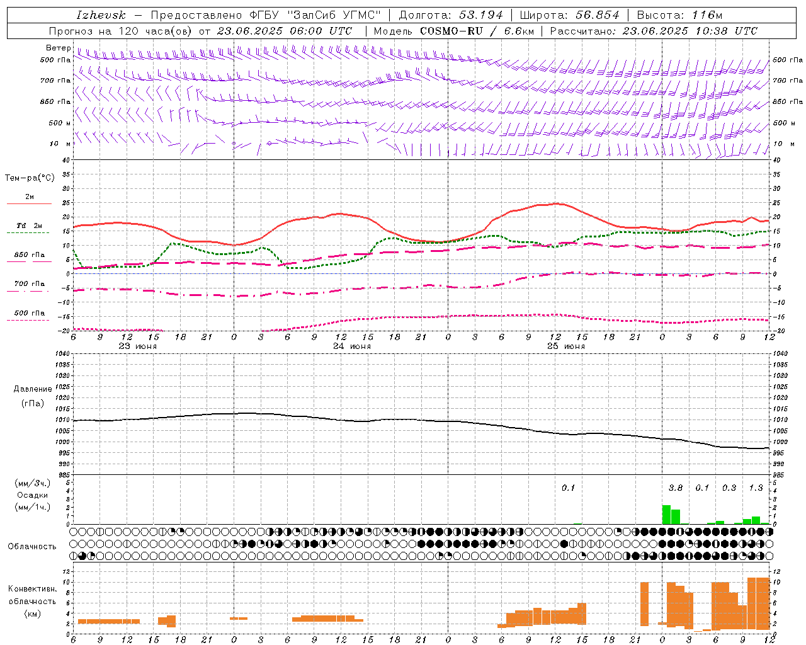806x645 pixels.
Task: Click the '24 июня' date label
Action: tap(352, 346)
